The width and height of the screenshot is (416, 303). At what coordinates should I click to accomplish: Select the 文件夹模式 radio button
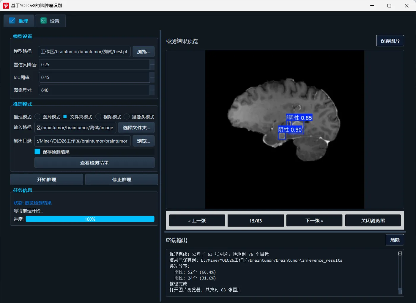[x=65, y=117]
